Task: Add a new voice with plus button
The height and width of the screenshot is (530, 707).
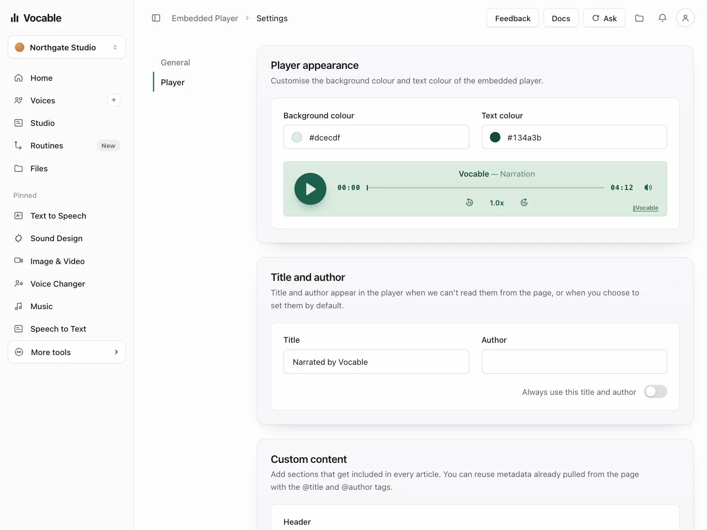Action: 114,100
